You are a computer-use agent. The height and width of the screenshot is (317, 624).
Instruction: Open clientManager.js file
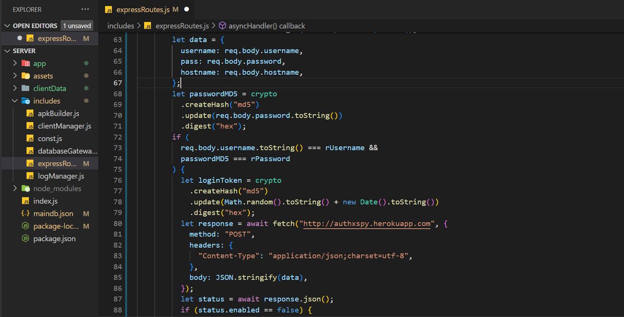pyautogui.click(x=64, y=126)
